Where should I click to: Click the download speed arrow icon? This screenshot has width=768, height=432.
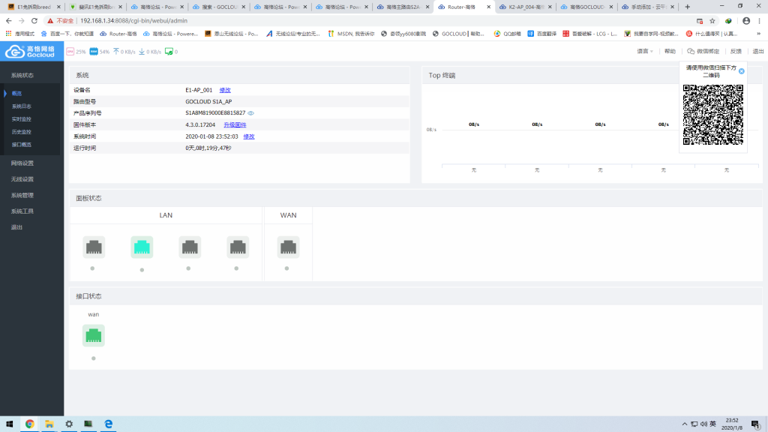click(x=141, y=52)
